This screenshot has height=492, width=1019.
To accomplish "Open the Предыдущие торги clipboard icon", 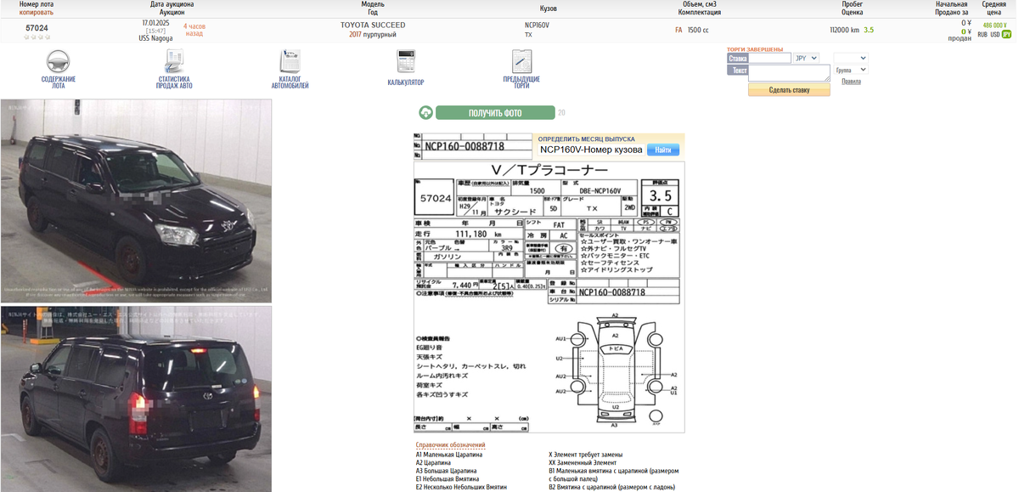I will pyautogui.click(x=521, y=61).
